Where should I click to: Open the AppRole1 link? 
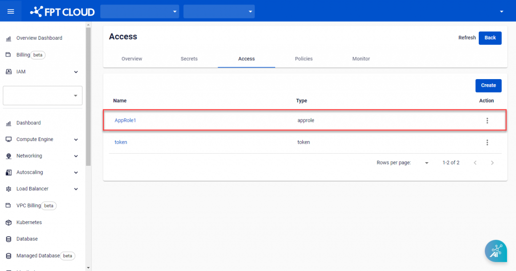coord(125,120)
